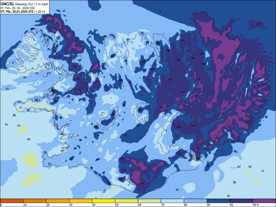276x207 pixels.
Task: Click the '92' humidity value on the map
Action: click(208, 166)
